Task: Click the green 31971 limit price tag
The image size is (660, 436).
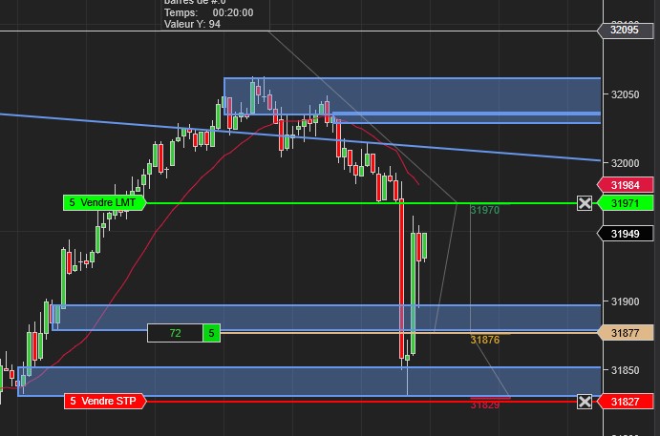Action: click(x=626, y=203)
